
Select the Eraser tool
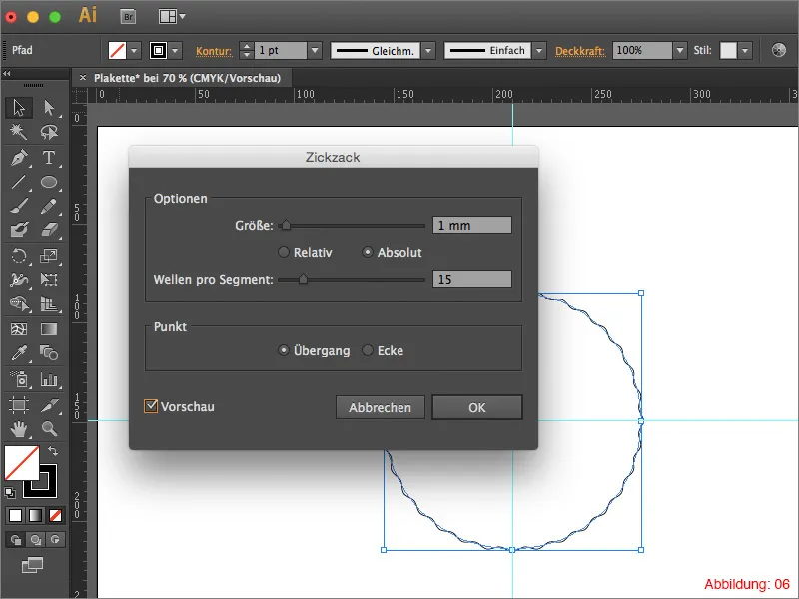49,230
